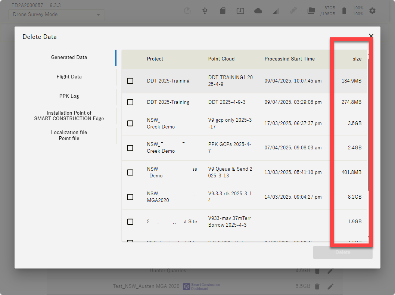The height and width of the screenshot is (295, 395).
Task: Click Processing Start Time column header
Action: coord(290,59)
